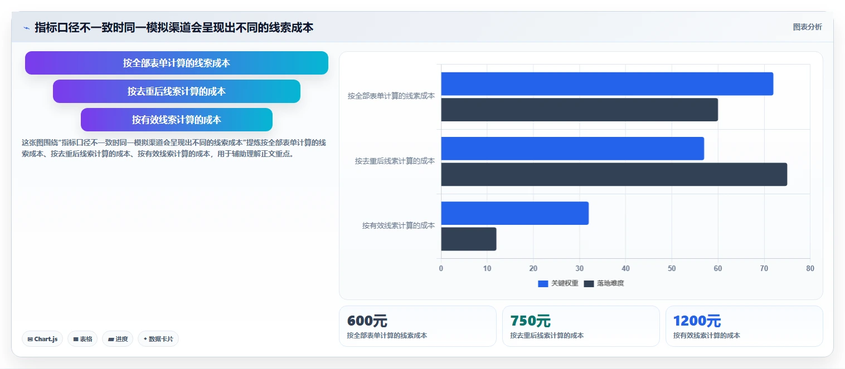Click the x-axis tick value 40
Viewport: 845px width, 369px height.
click(625, 269)
